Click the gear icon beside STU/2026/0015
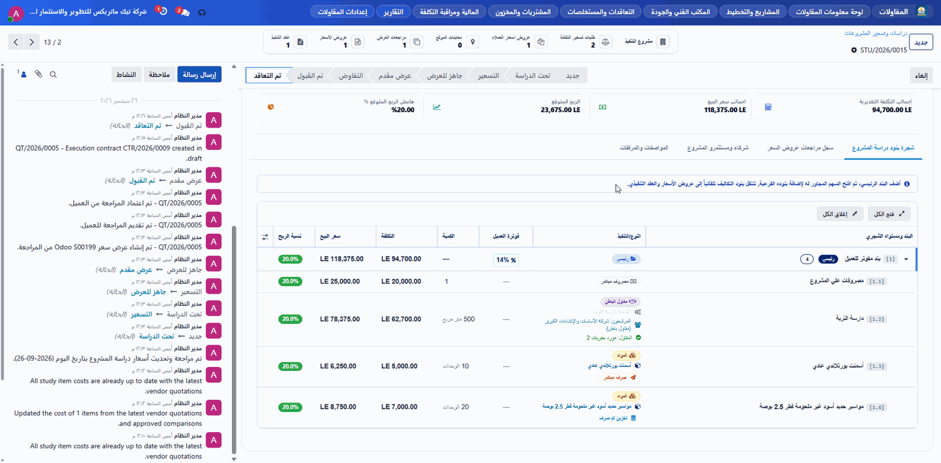941x463 pixels. coord(854,50)
